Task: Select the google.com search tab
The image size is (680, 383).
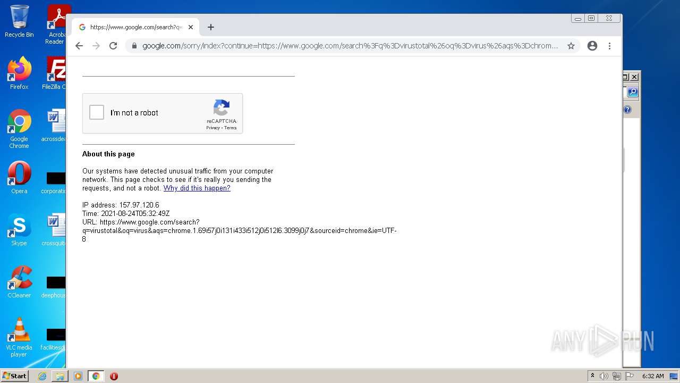Action: 135,27
